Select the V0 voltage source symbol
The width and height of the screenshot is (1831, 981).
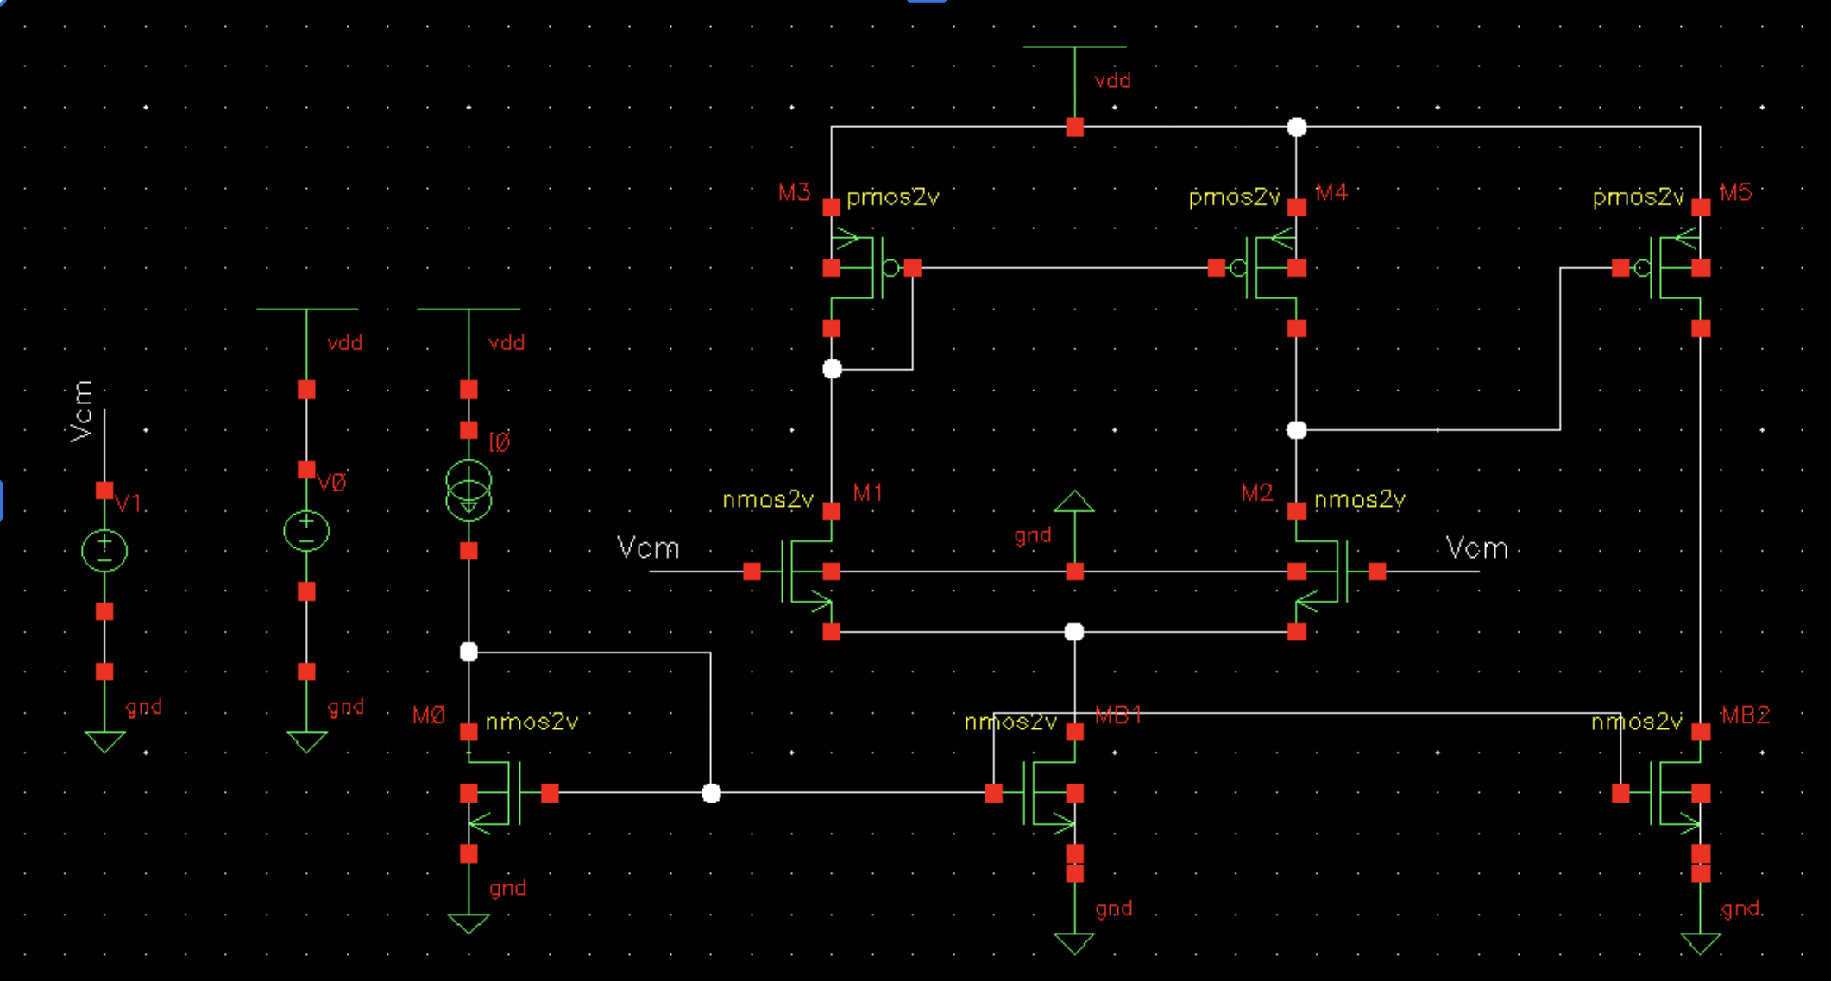(306, 531)
